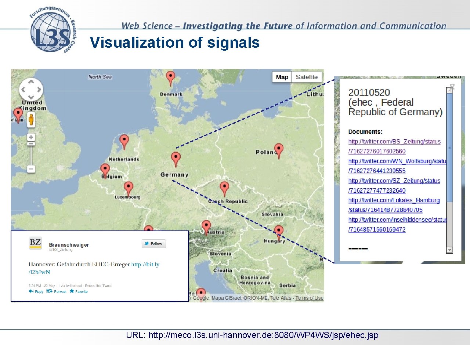The width and height of the screenshot is (470, 345).
Task: Click the map marker over Germany
Action: pyautogui.click(x=176, y=160)
